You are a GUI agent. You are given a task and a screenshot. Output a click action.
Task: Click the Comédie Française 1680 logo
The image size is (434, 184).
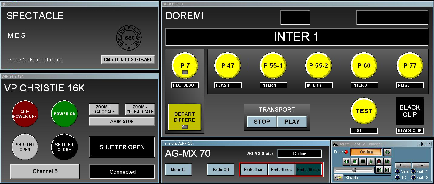click(x=129, y=38)
